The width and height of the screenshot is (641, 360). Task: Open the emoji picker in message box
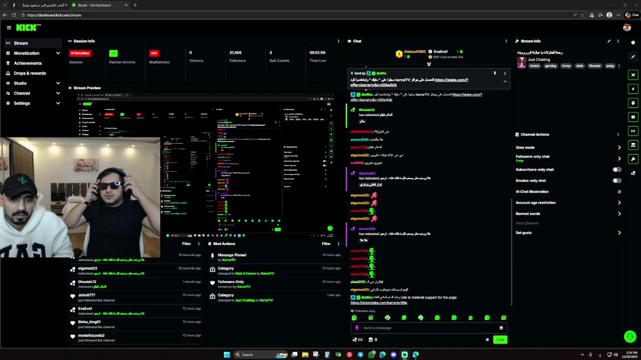click(x=501, y=328)
